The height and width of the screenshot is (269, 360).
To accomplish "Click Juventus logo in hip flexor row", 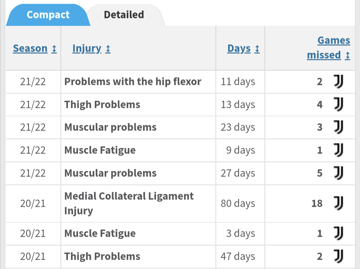I will 338,82.
